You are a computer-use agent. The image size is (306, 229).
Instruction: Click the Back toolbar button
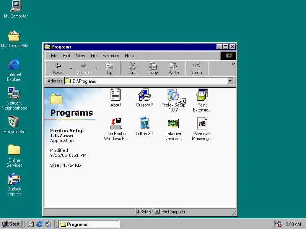[x=58, y=69]
